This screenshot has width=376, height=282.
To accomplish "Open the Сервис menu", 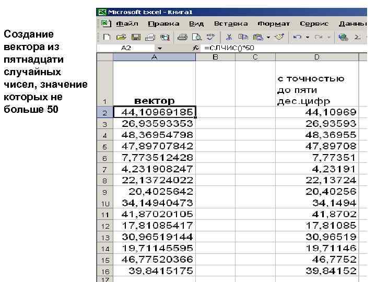I will (314, 23).
